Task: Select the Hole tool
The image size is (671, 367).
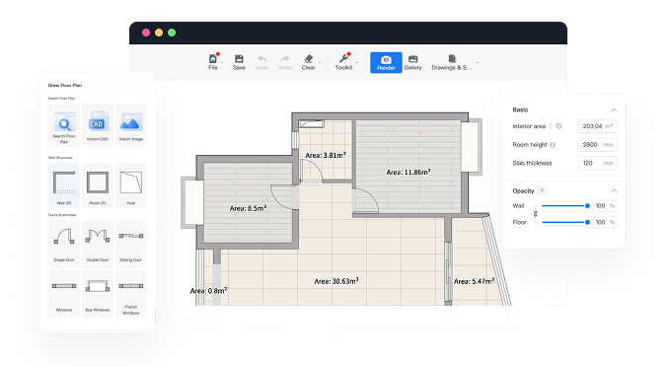Action: tap(131, 185)
